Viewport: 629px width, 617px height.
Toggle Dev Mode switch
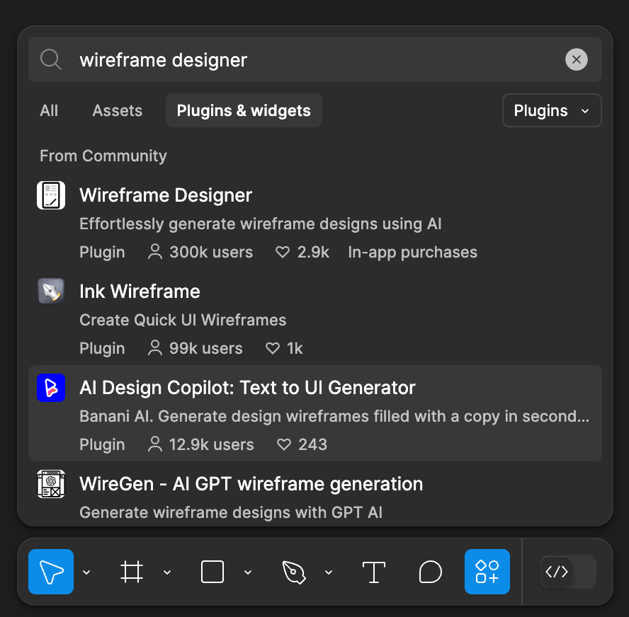tap(568, 571)
